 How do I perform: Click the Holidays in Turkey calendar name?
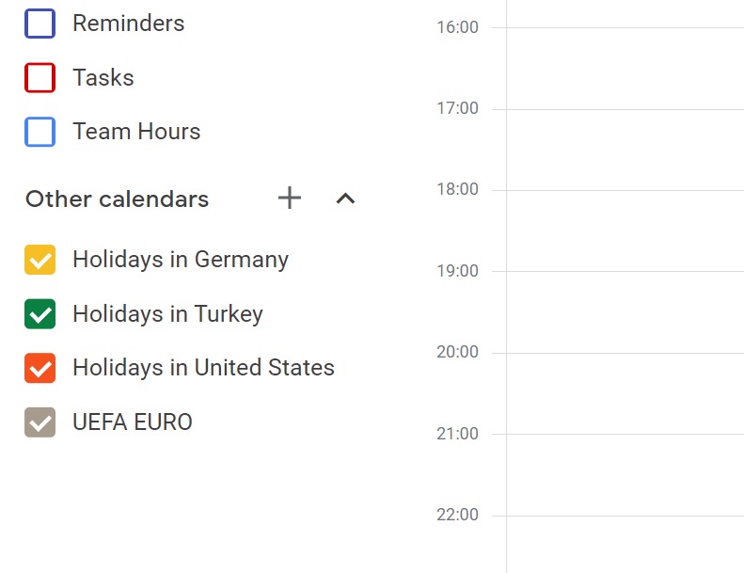pos(167,314)
